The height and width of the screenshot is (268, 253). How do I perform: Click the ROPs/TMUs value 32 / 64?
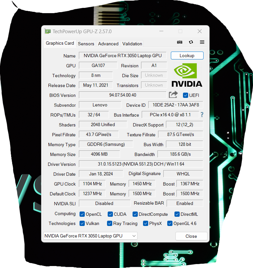click(x=94, y=115)
